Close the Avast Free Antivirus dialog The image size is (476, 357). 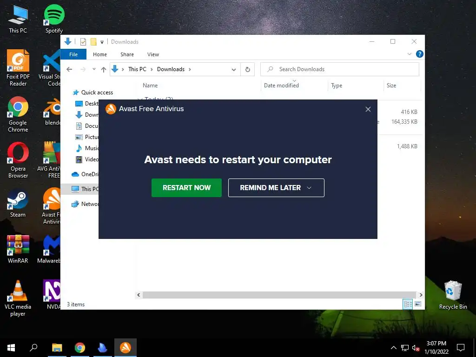(x=368, y=109)
